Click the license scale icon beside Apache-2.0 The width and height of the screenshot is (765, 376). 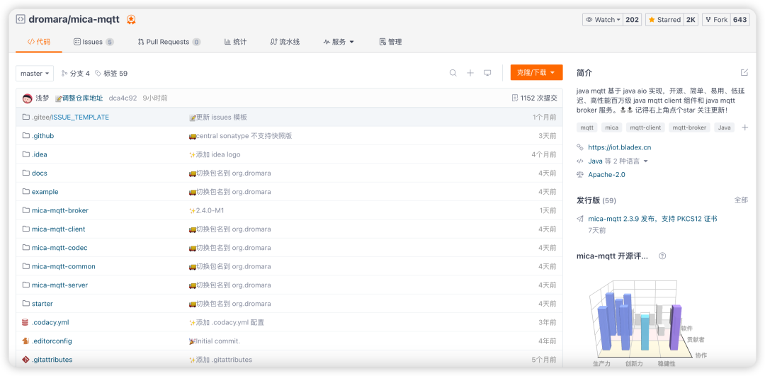click(x=580, y=175)
